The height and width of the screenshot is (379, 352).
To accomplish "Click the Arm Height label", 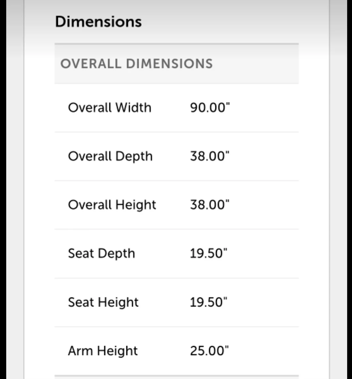I will pos(103,351).
